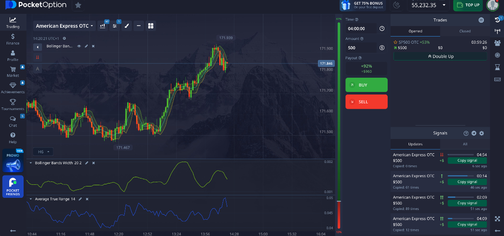Remove the Bollinger Bands Width indicator

[93, 163]
